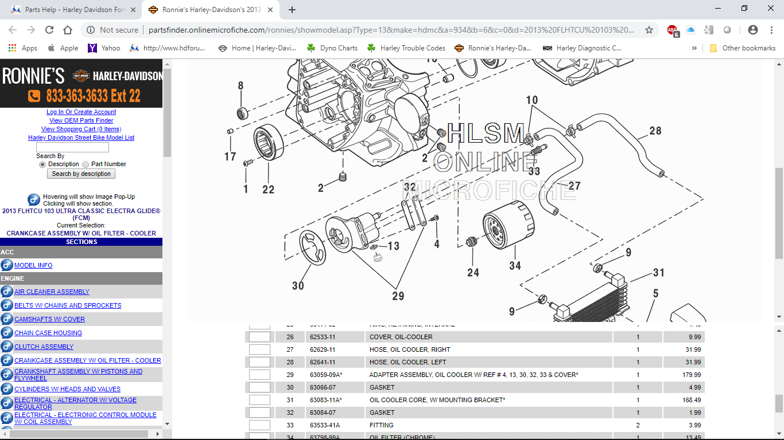
Task: Click Log In Or Create Account link
Action: pyautogui.click(x=81, y=112)
